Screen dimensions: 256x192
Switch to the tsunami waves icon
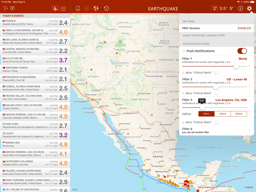pyautogui.click(x=63, y=8)
